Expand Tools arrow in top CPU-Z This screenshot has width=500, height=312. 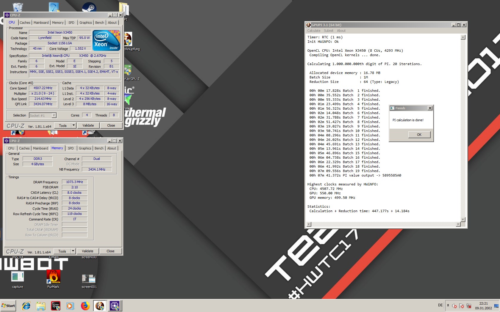74,125
